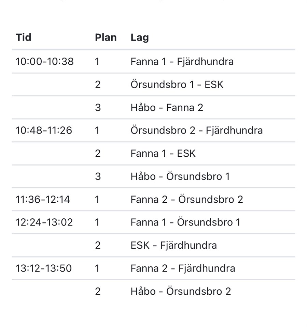Click the Lag column header

tap(139, 37)
